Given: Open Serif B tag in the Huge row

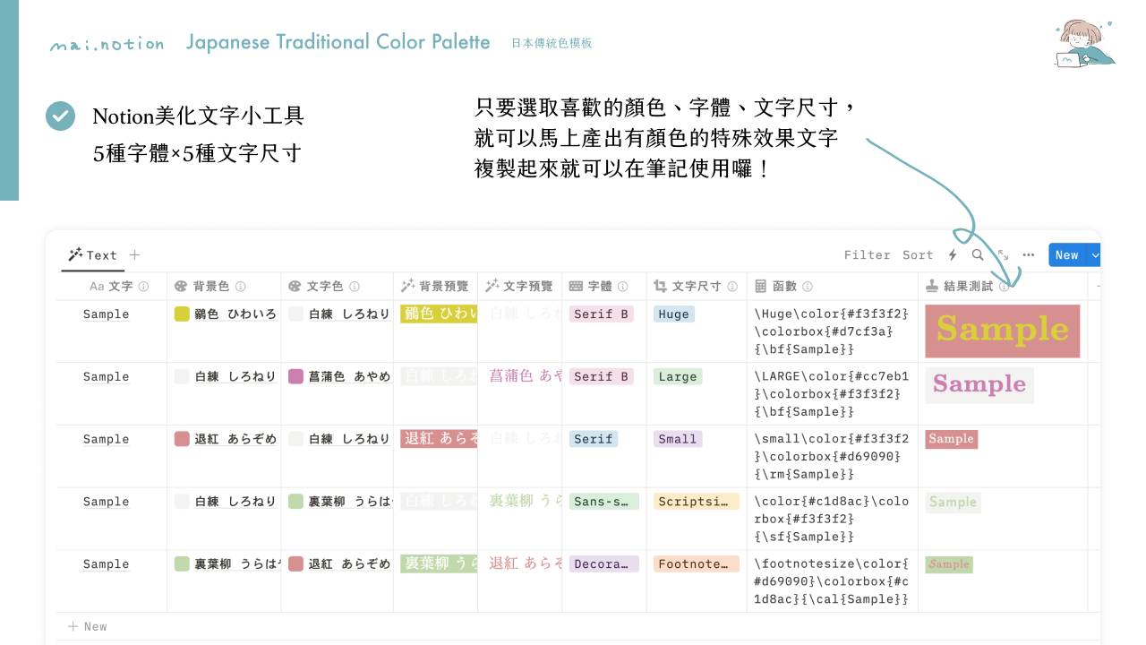Looking at the screenshot, I should [x=602, y=314].
